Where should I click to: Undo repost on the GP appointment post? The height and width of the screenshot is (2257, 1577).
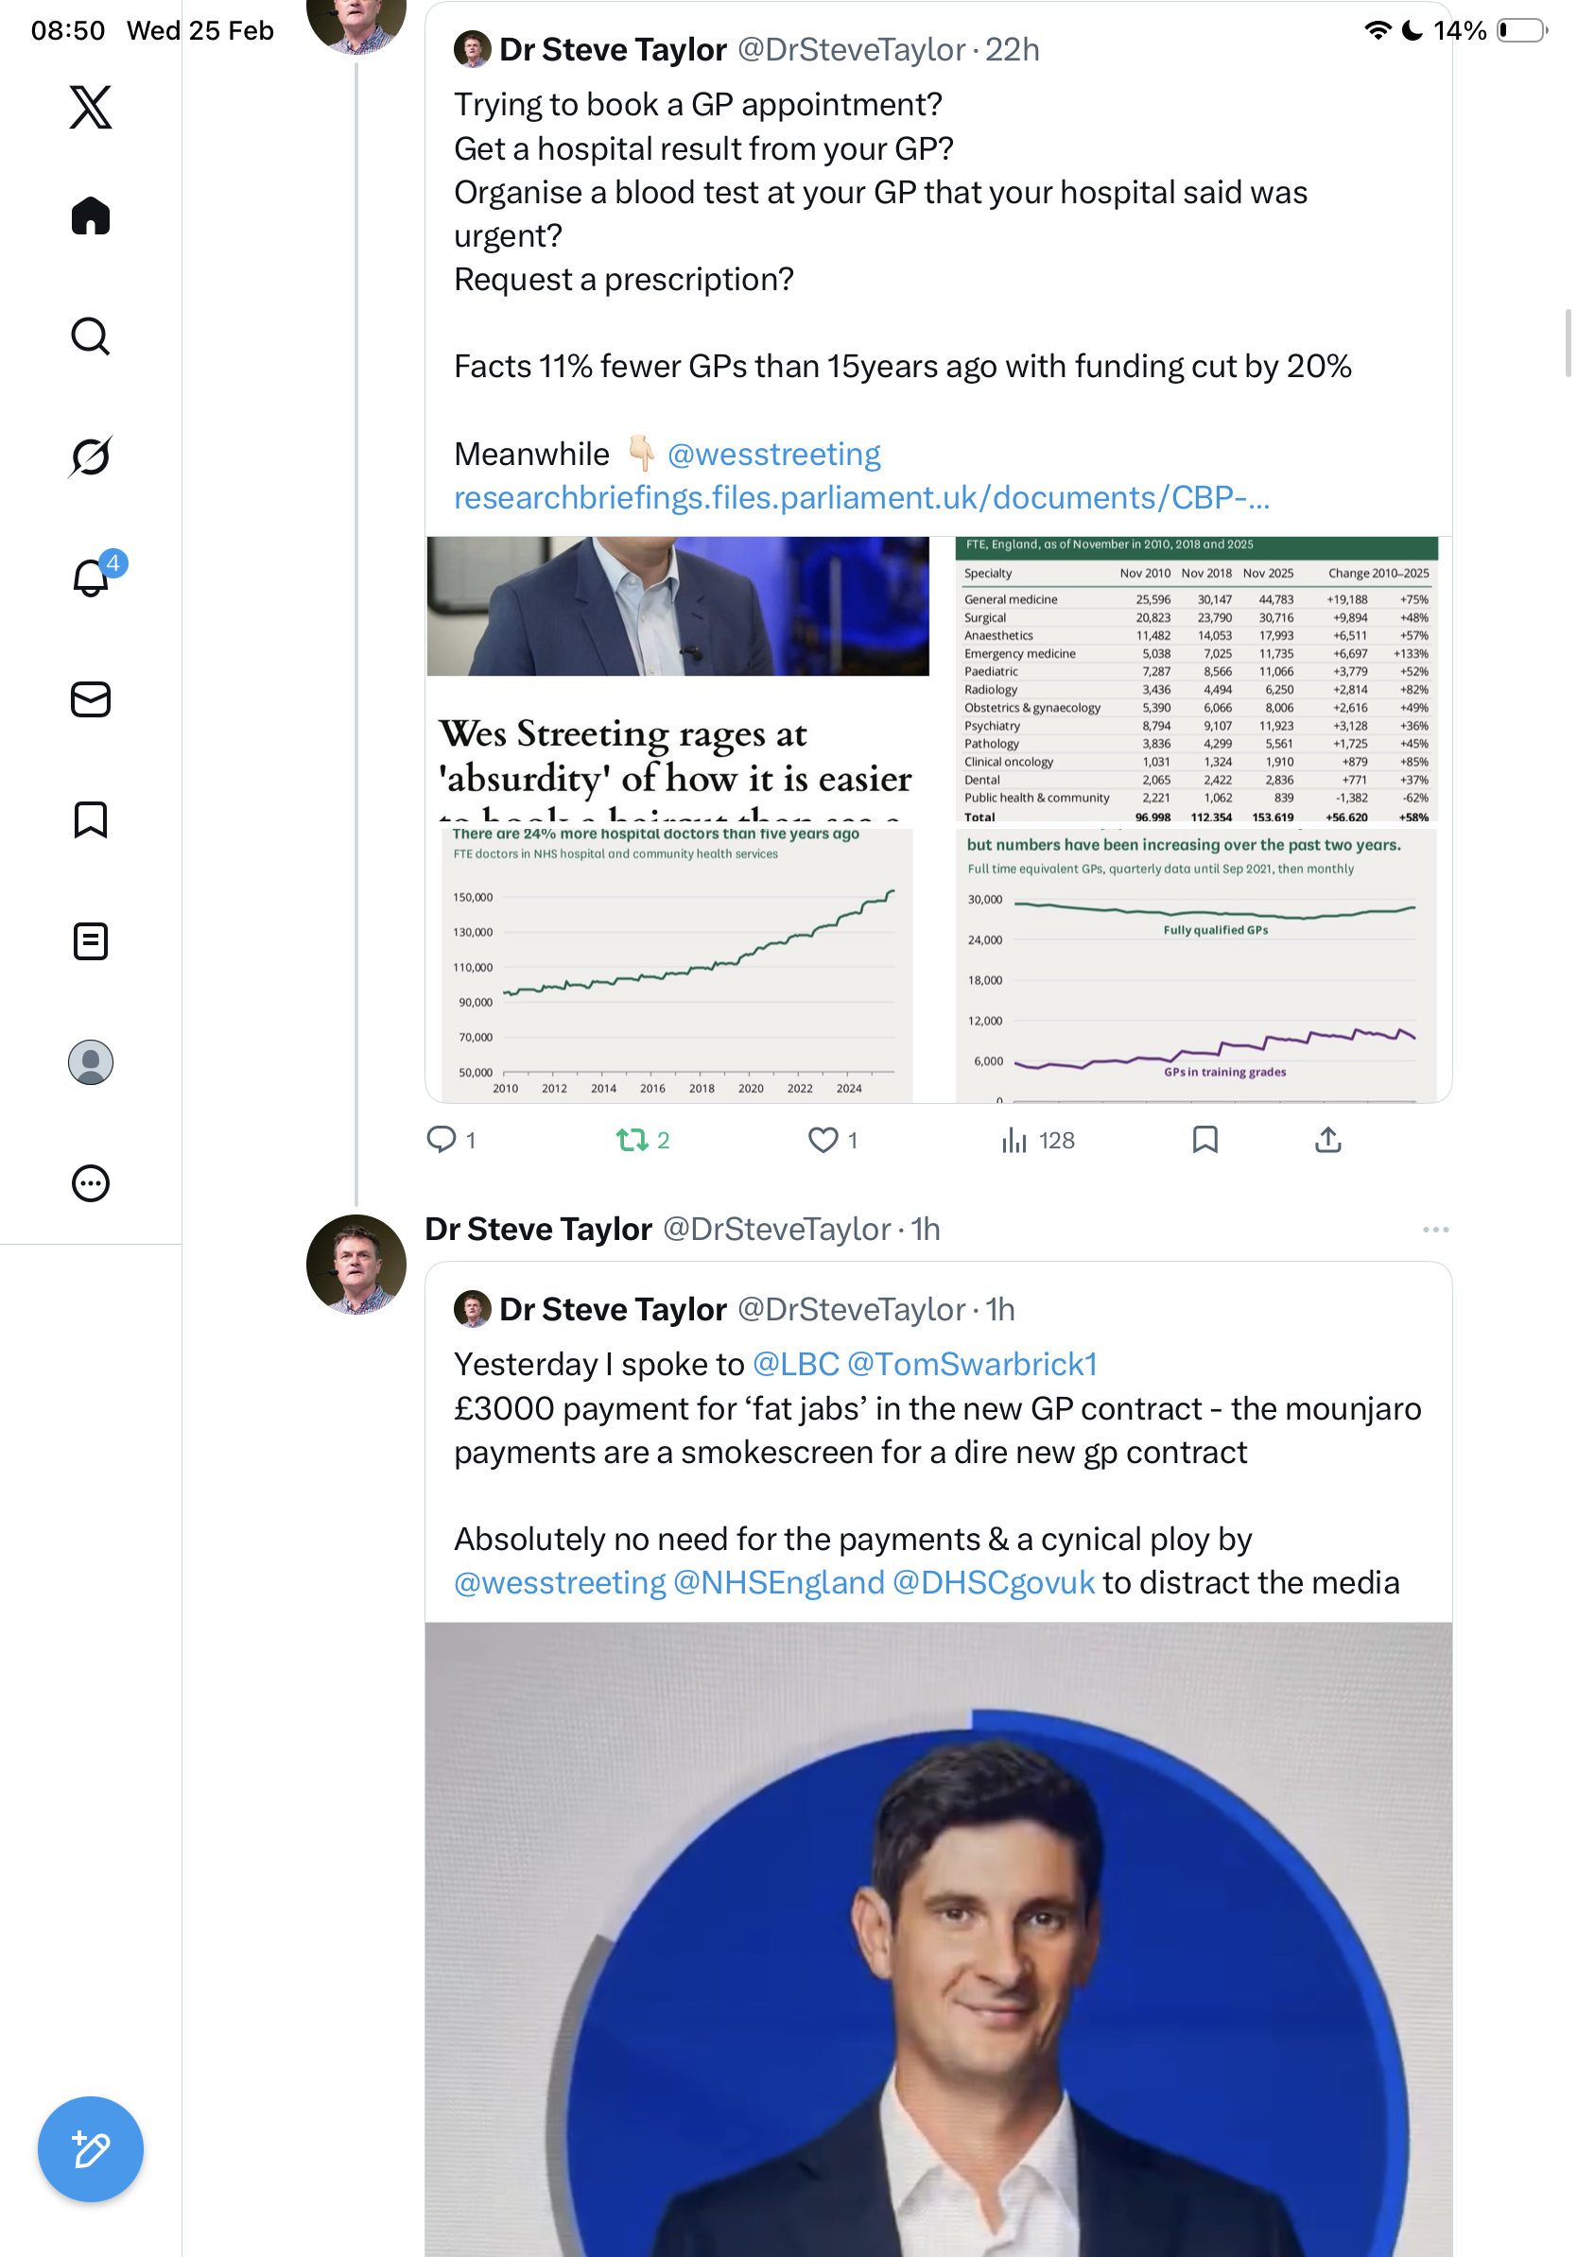(633, 1139)
